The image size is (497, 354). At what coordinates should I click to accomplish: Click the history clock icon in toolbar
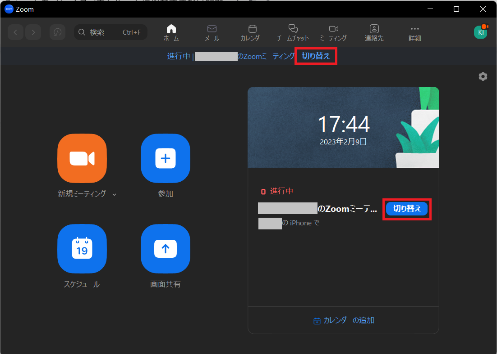57,32
